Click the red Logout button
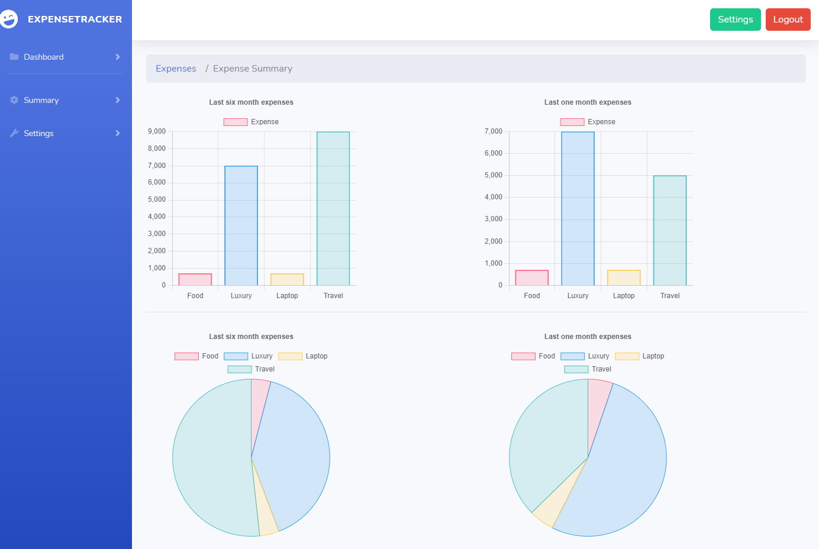This screenshot has width=819, height=549. pos(788,19)
